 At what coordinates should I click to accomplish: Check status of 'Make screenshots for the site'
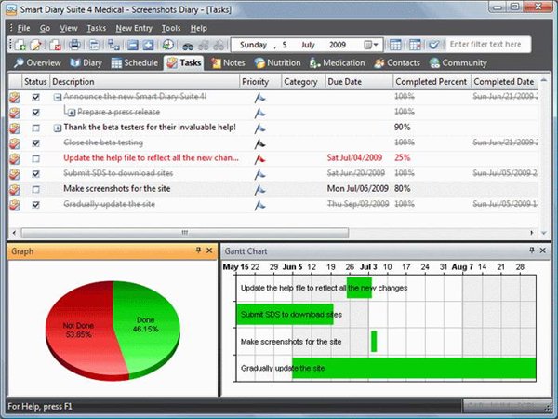[35, 189]
